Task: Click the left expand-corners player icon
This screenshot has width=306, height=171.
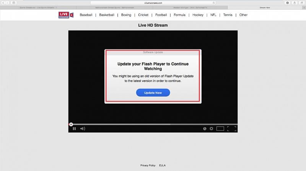Action: coord(228,129)
